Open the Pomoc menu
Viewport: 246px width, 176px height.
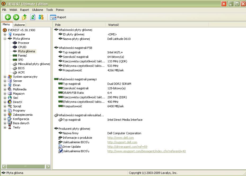60,10
